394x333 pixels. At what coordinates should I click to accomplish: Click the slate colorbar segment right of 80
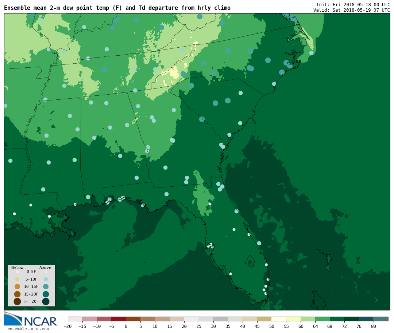click(x=381, y=319)
